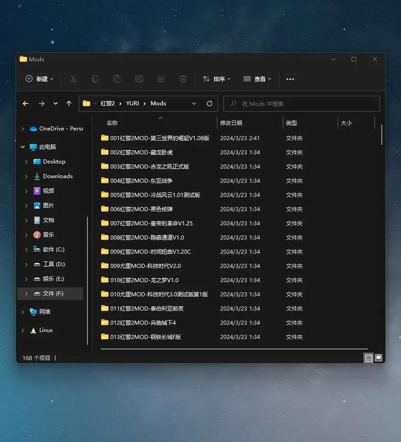
Task: Open the three-dot more options menu
Action: (290, 79)
